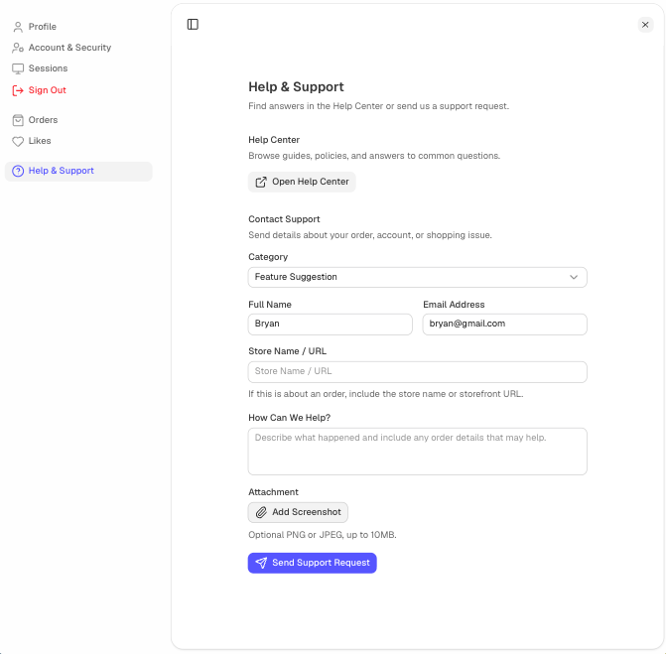
Task: Click the Category dropdown chevron
Action: (x=574, y=277)
